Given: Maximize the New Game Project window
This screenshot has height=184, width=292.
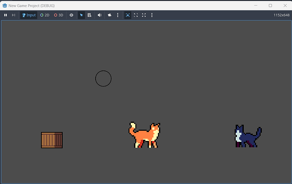Looking at the screenshot, I should click(270, 5).
